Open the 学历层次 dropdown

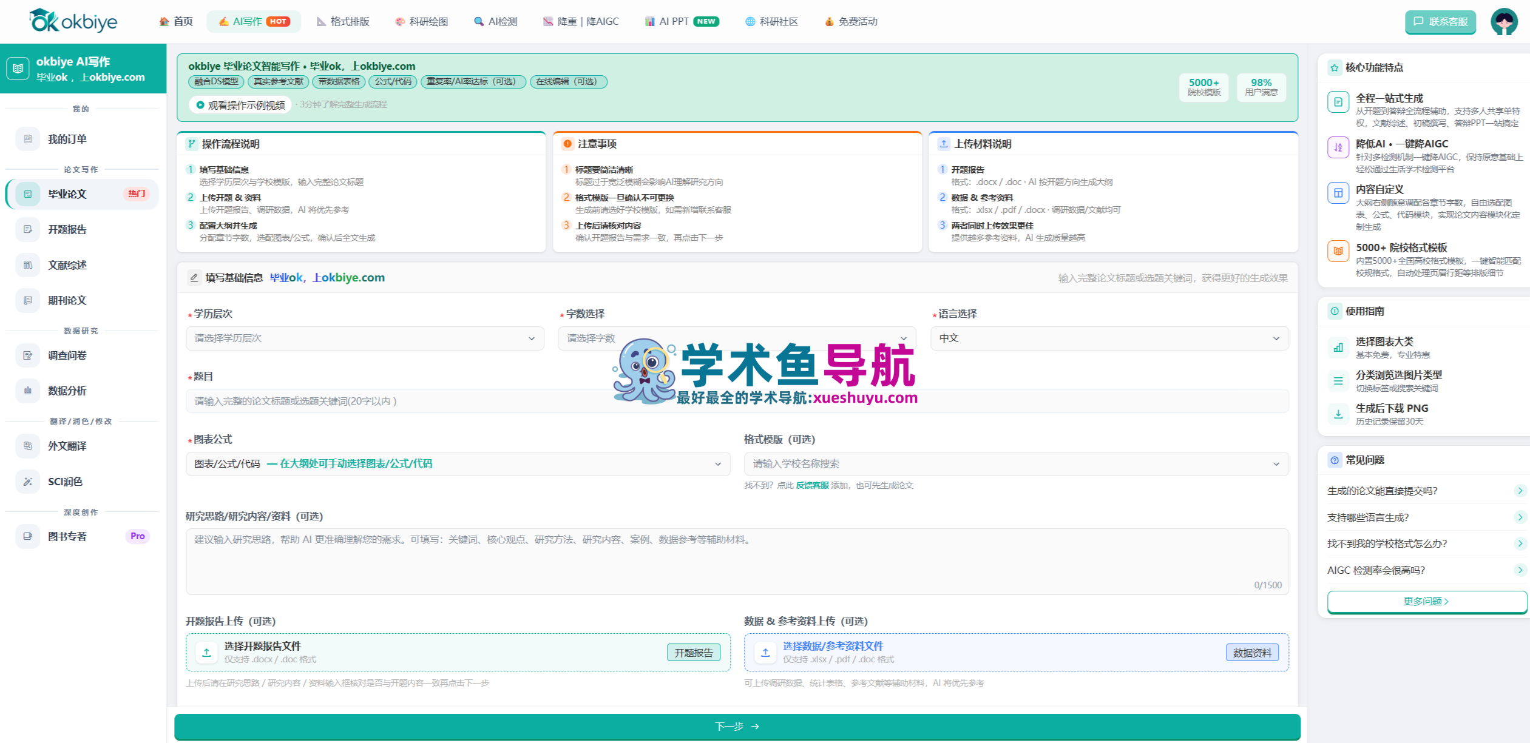(365, 338)
